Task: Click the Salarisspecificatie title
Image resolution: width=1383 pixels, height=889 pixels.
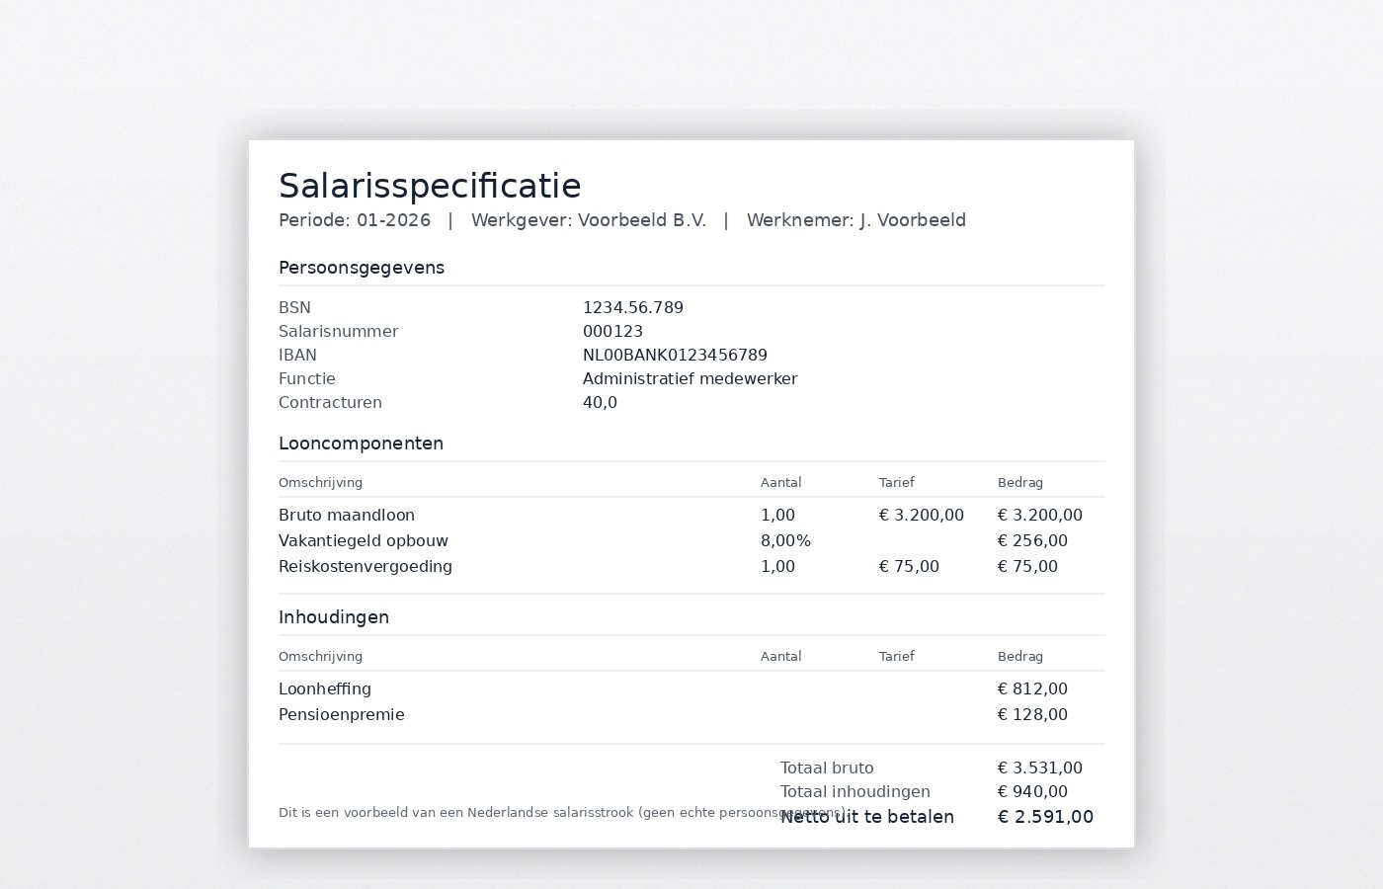Action: [430, 186]
